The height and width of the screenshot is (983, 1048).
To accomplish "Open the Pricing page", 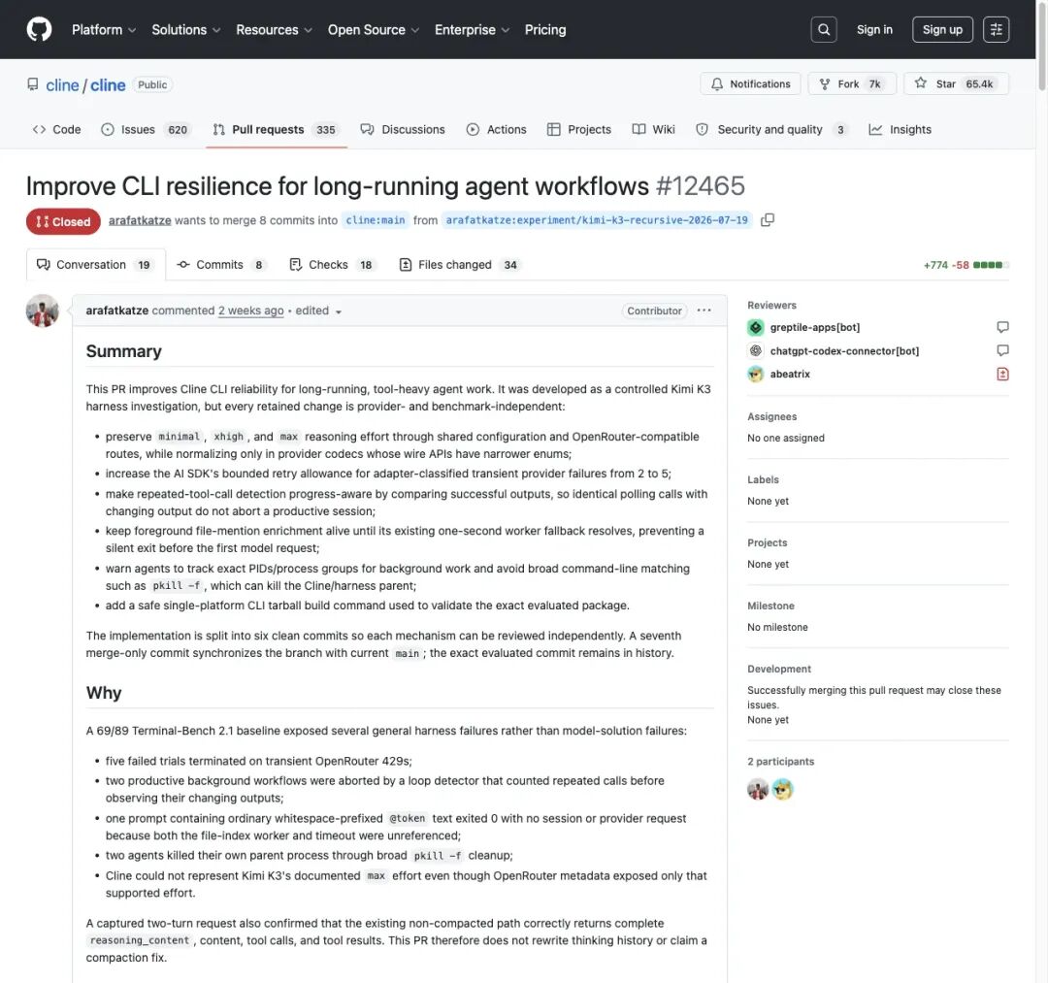I will click(544, 29).
